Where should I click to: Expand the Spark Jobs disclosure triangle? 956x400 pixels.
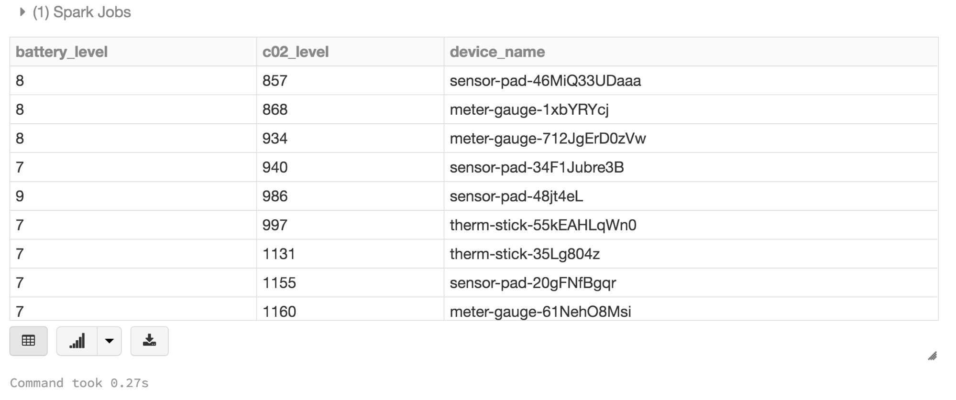coord(22,12)
